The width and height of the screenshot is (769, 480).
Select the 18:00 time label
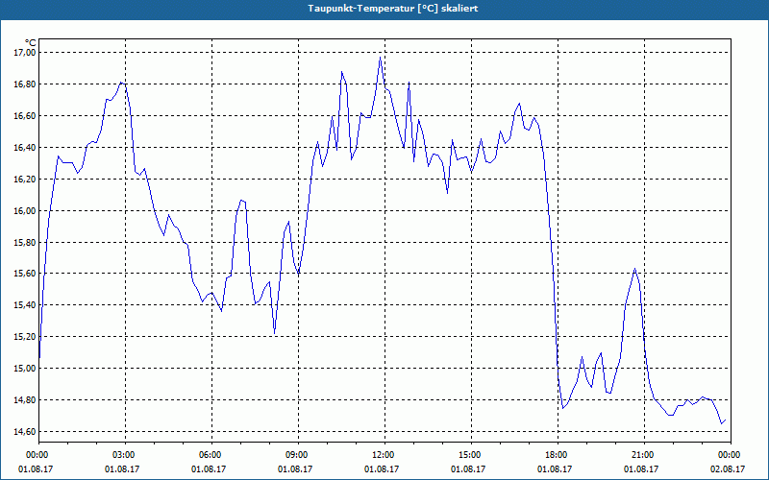(x=558, y=455)
